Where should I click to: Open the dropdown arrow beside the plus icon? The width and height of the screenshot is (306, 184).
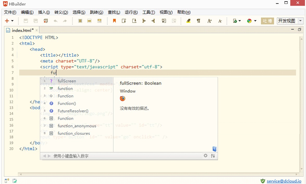pyautogui.click(x=12, y=21)
